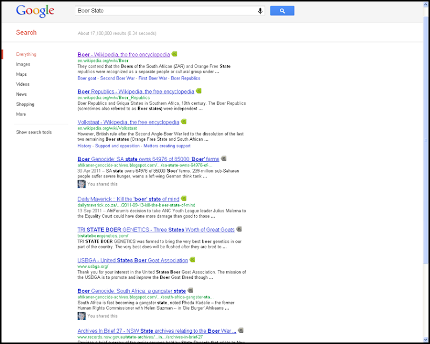Open the Boer Republics sitelink under first result
The height and width of the screenshot is (344, 430).
[185, 78]
